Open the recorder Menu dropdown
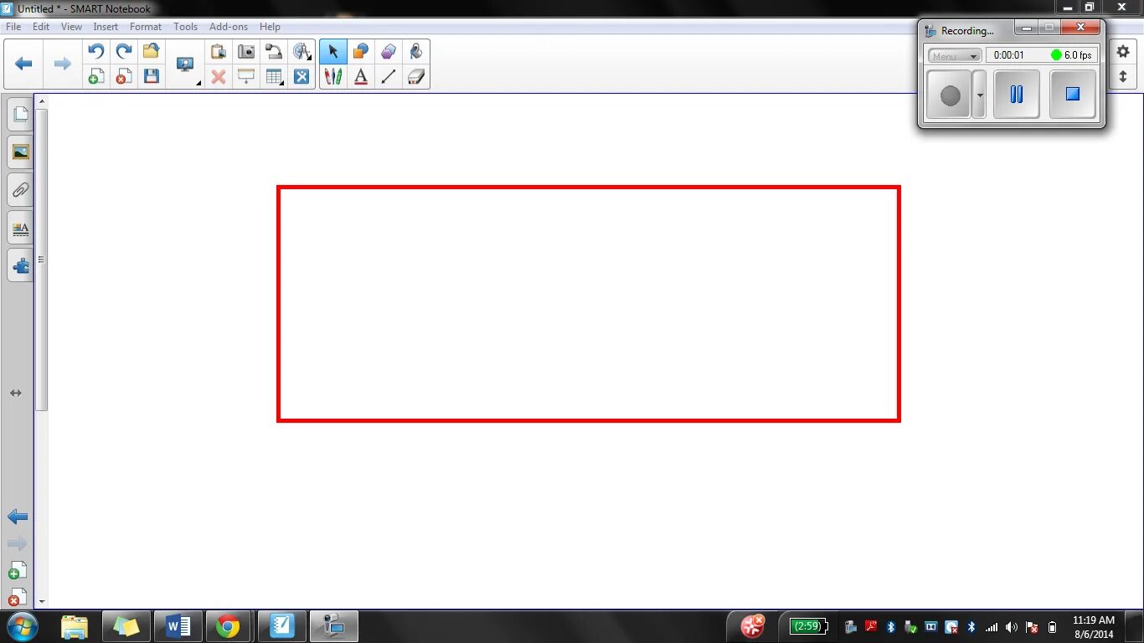This screenshot has height=643, width=1144. [x=955, y=55]
